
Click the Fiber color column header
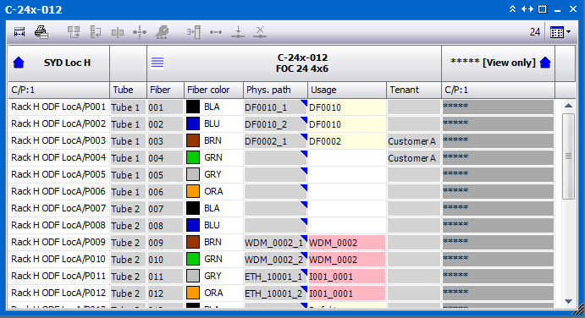point(213,90)
